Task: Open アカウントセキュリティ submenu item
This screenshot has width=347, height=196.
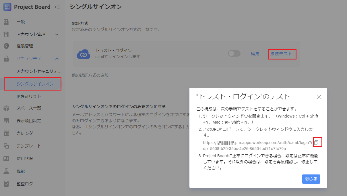Action: point(38,71)
